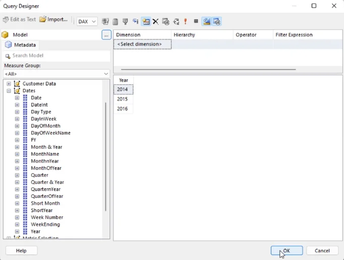344x260 pixels.
Task: Click the last highlighted toolbar icon
Action: pyautogui.click(x=217, y=22)
